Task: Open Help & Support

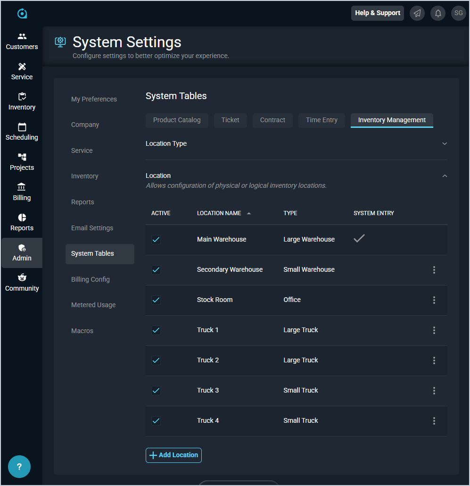Action: coord(377,13)
